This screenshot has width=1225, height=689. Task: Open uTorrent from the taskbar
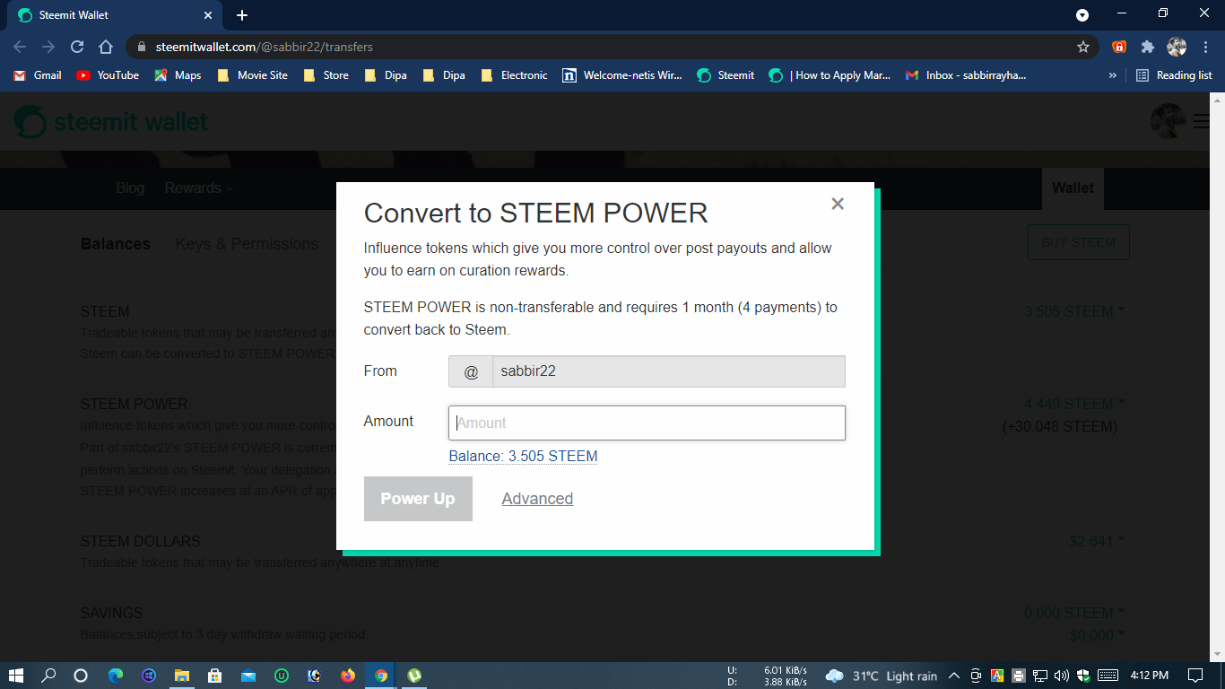[415, 676]
